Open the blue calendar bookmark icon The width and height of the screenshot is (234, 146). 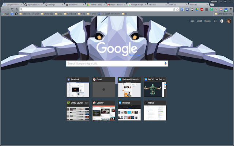point(12,14)
